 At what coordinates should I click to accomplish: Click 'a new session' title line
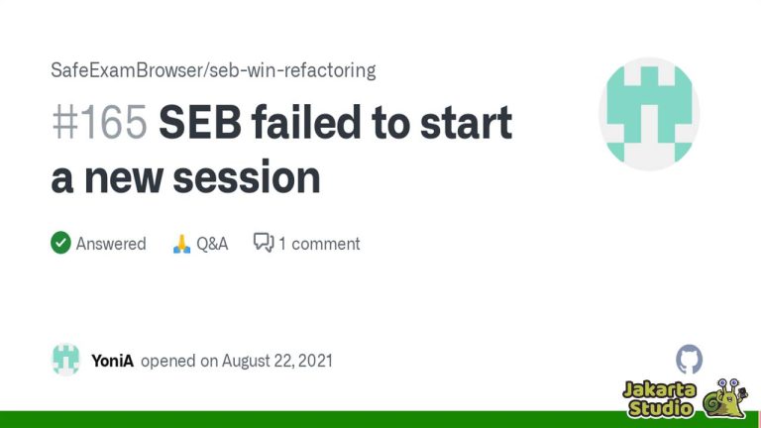click(185, 177)
